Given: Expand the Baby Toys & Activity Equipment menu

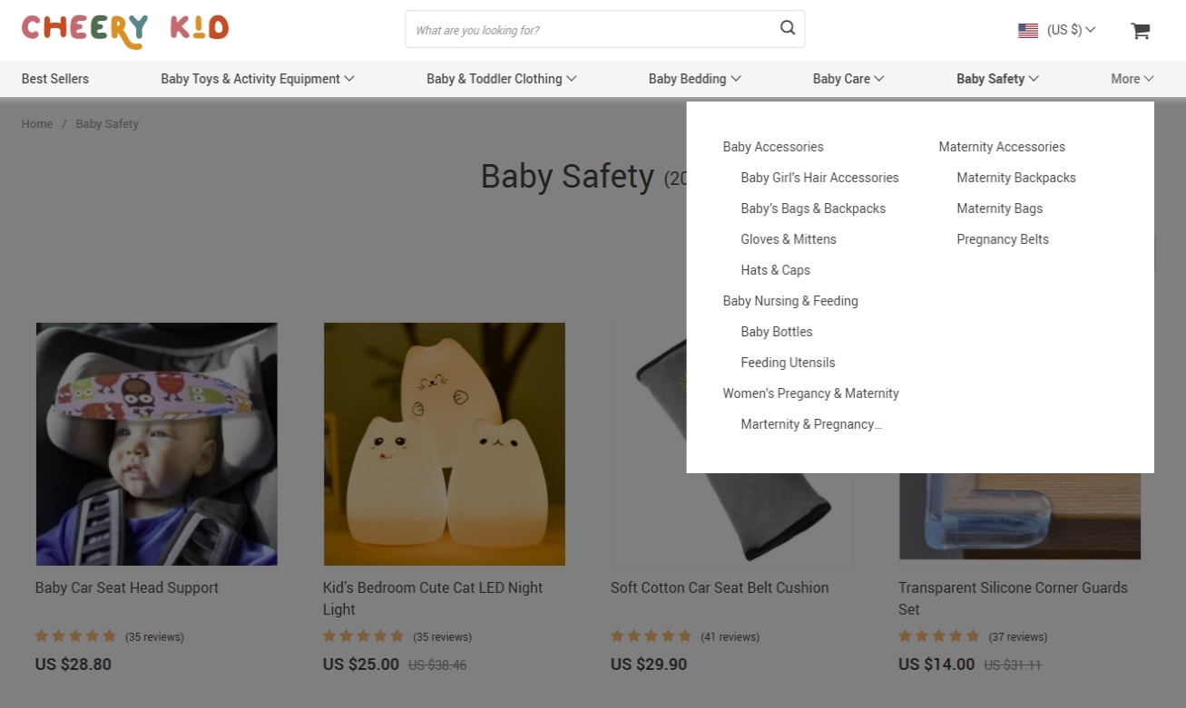Looking at the screenshot, I should pos(257,79).
